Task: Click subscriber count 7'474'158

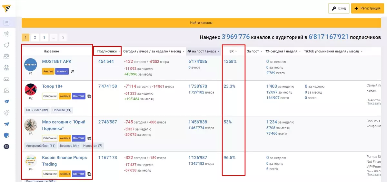Action: [108, 86]
